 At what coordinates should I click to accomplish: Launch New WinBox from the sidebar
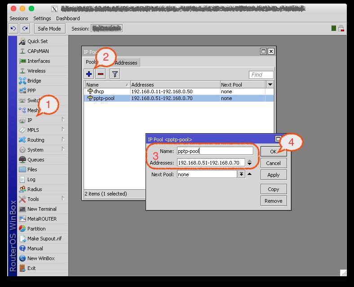pos(43,258)
